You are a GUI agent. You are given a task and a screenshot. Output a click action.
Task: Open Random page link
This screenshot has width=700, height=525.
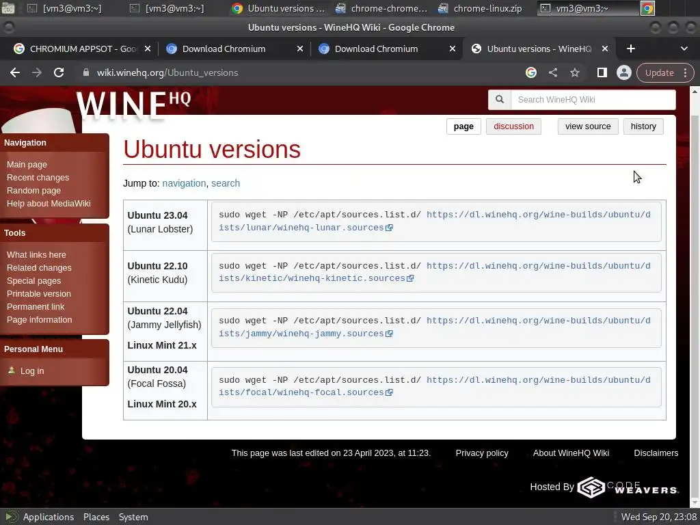(33, 191)
